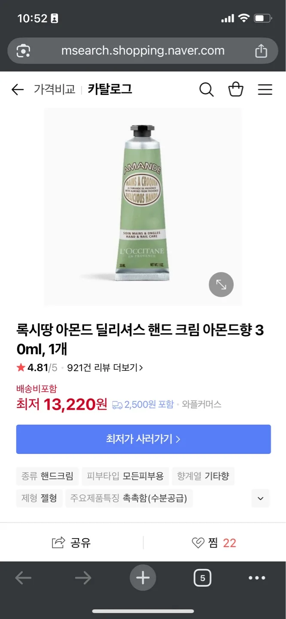Tap the back arrow in the page header
286x619 pixels.
pos(18,89)
